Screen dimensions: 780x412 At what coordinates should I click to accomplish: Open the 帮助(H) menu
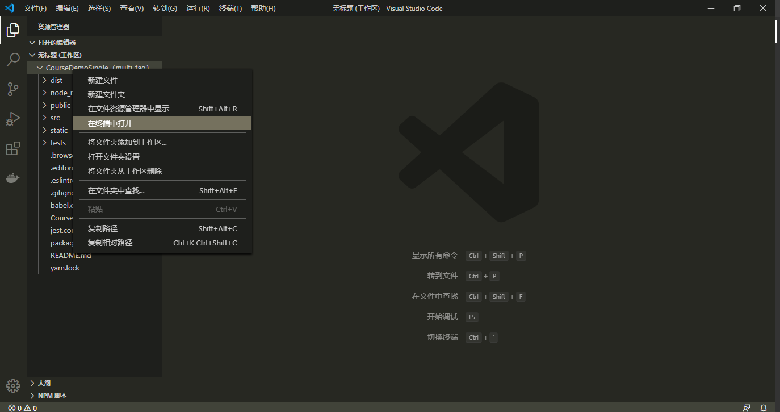pos(263,8)
